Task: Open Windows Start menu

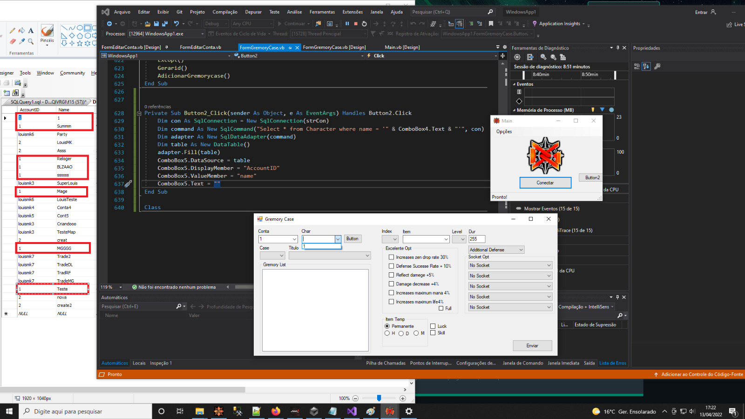Action: point(9,411)
